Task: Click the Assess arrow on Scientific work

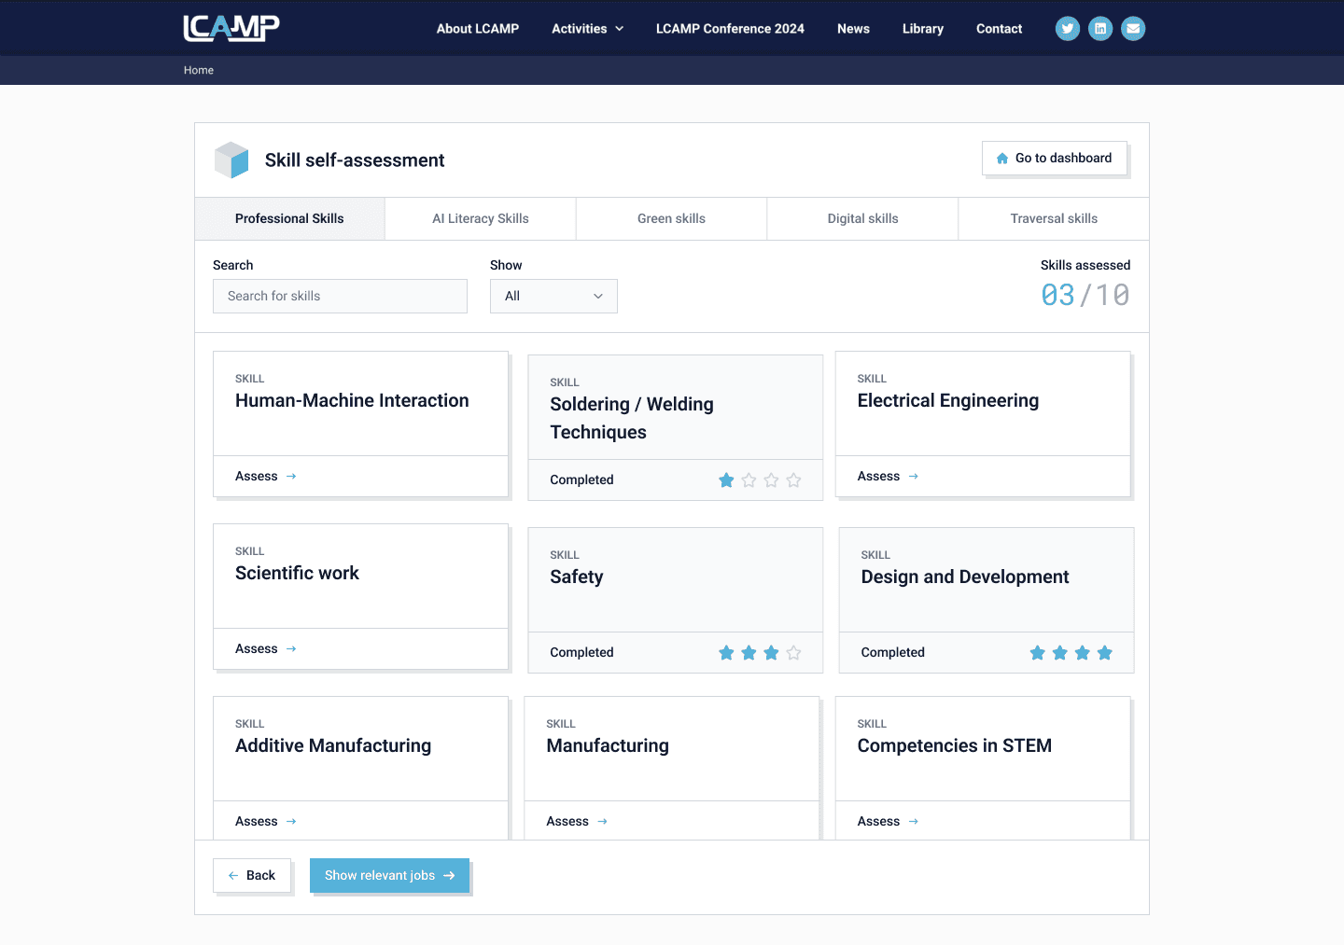Action: click(291, 648)
